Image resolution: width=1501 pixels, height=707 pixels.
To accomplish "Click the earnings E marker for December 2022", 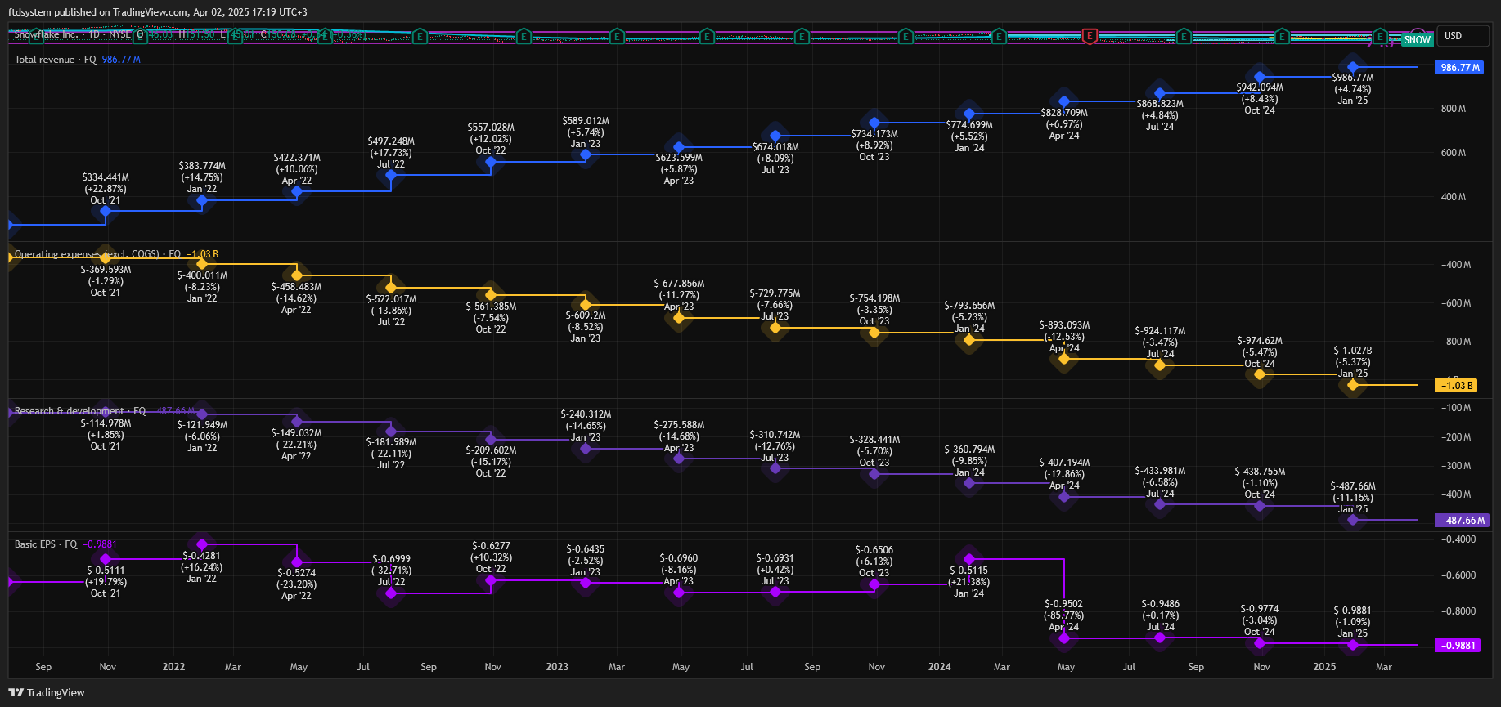I will (x=524, y=36).
